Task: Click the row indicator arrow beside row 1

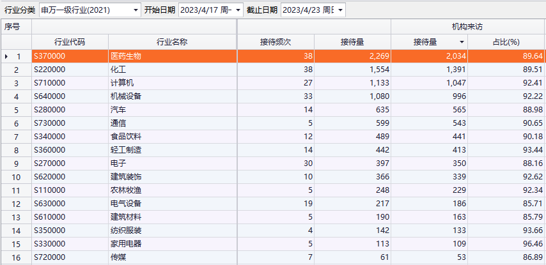Action: pyautogui.click(x=6, y=56)
